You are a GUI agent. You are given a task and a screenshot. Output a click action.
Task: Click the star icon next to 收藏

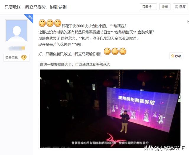172,56
